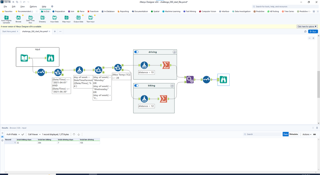Disable the driving container toggle
The height and width of the screenshot is (175, 320).
click(136, 52)
